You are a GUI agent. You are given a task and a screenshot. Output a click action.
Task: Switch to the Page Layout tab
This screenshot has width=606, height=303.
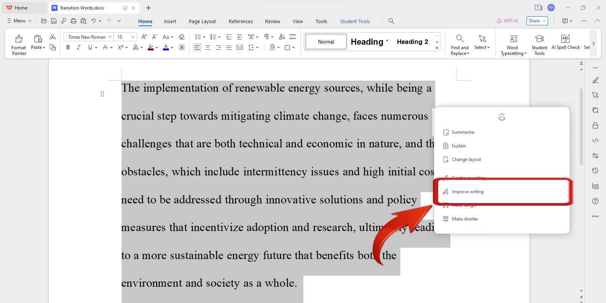click(x=202, y=21)
